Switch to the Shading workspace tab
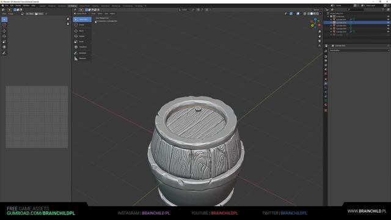This screenshot has height=220, width=391. (x=95, y=5)
